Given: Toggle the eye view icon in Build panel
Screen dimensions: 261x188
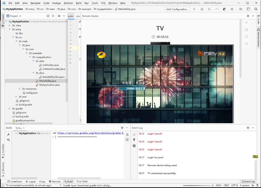Looking at the screenshot, I should point(8,140).
